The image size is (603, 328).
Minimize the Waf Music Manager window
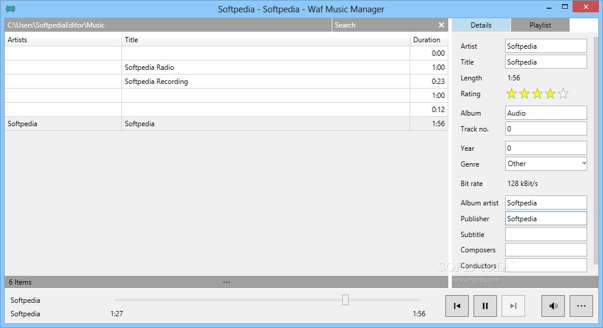[x=549, y=7]
